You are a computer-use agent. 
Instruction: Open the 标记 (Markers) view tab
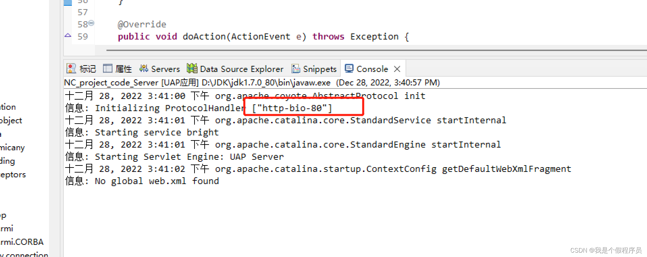pos(81,69)
